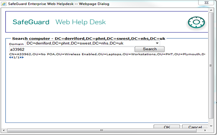
Task: Go to first page of results
Action: pyautogui.click(x=10, y=57)
